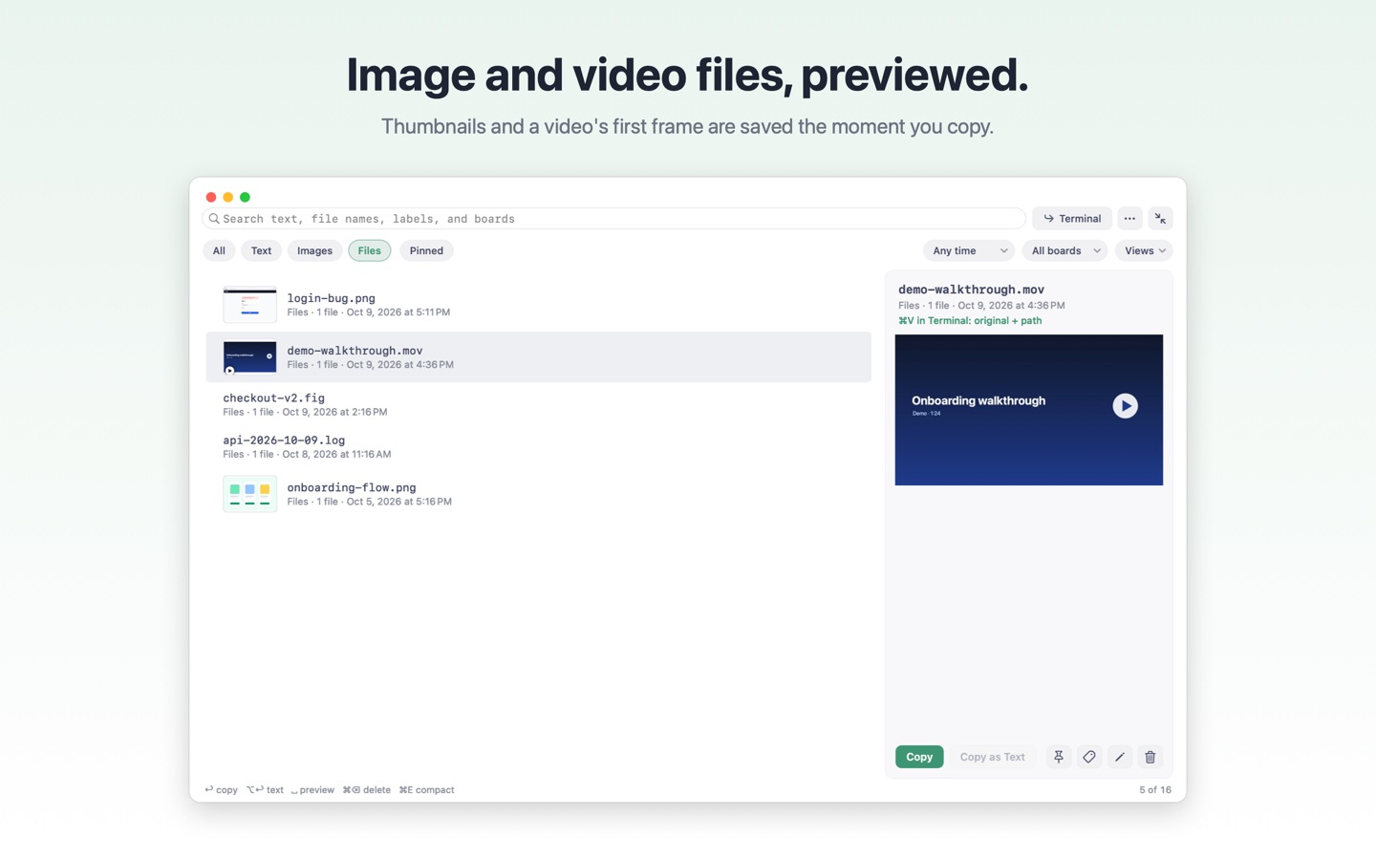The height and width of the screenshot is (860, 1376).
Task: Select the Files filter tab
Action: (370, 250)
